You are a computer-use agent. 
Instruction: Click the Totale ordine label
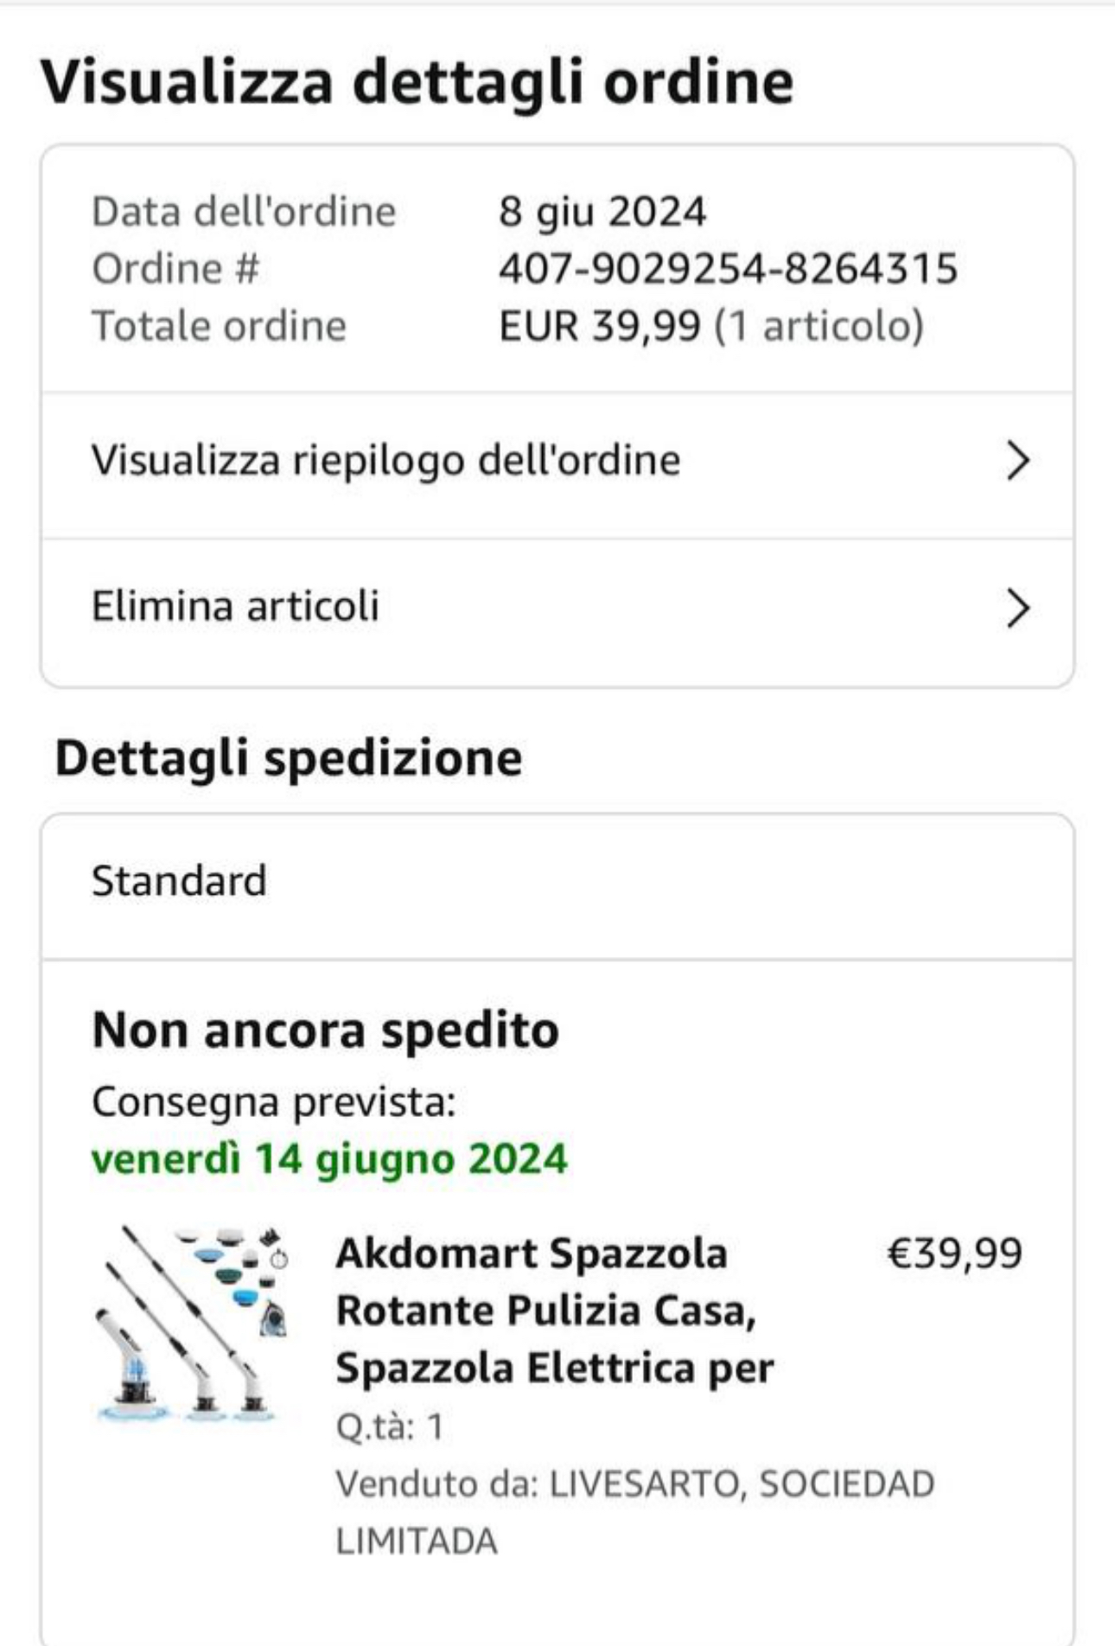(x=219, y=326)
